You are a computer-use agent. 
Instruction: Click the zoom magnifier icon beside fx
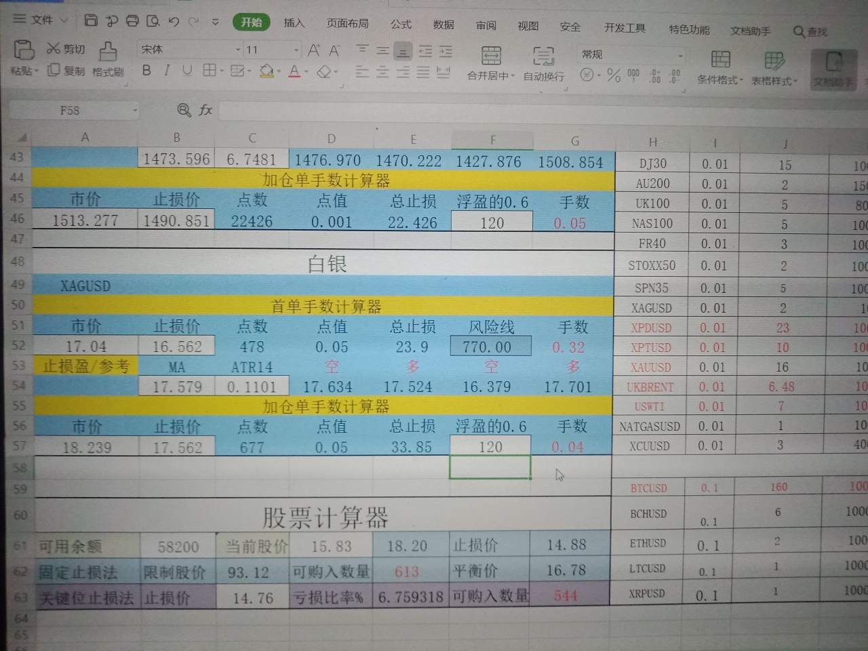[x=184, y=110]
